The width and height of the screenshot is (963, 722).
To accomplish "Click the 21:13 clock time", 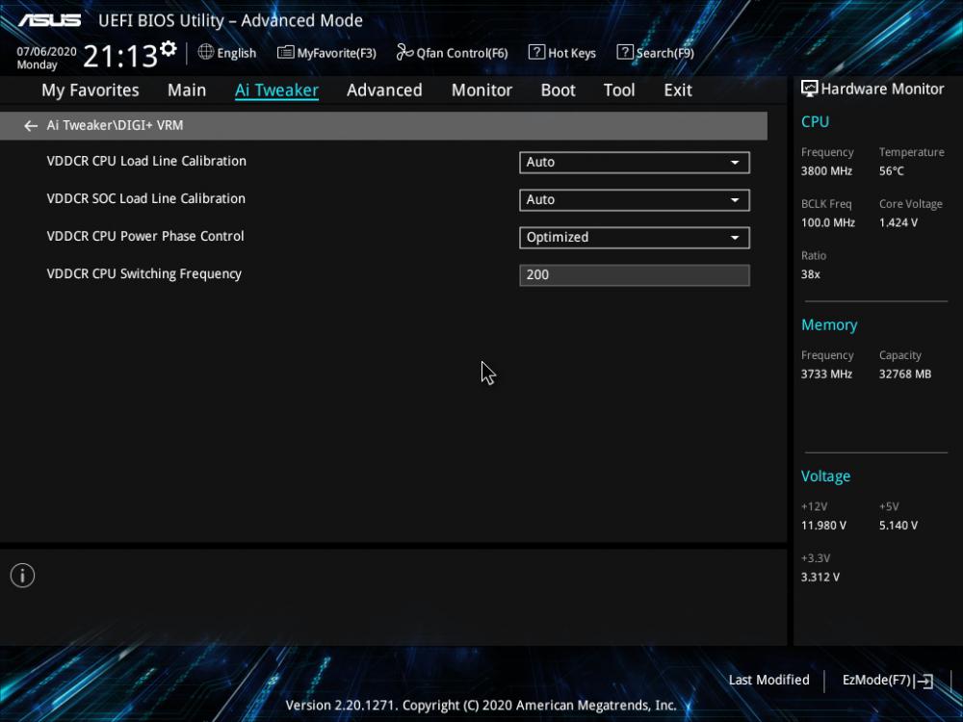I will click(119, 57).
